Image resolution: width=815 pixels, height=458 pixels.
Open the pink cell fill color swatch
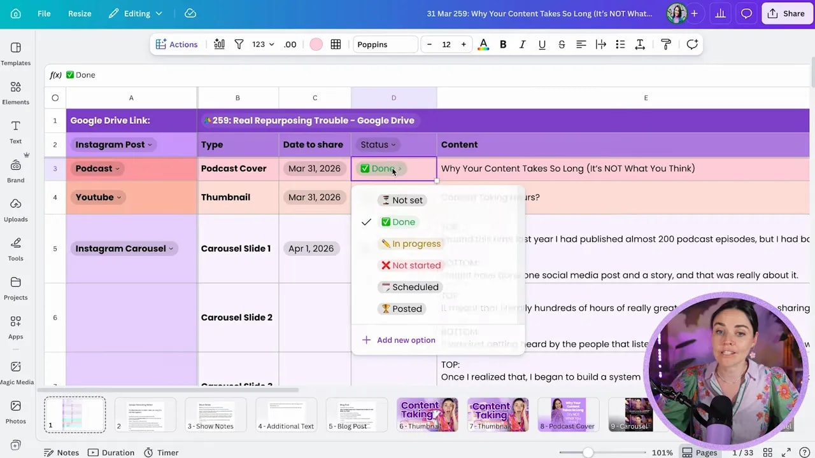coord(316,45)
